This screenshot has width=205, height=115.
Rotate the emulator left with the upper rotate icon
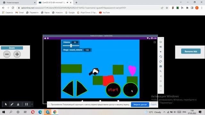(161, 57)
